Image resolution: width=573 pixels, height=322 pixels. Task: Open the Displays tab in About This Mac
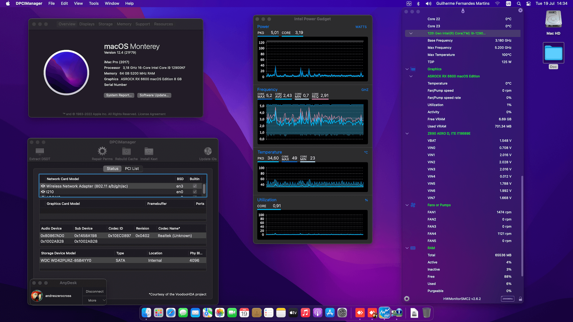pyautogui.click(x=87, y=24)
